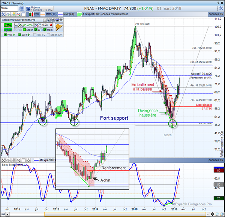Click the 20 level marker on stochastic scale

(x=219, y=198)
